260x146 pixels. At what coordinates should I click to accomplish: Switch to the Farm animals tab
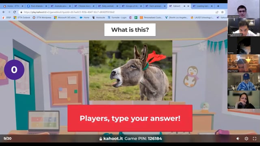click(x=155, y=6)
